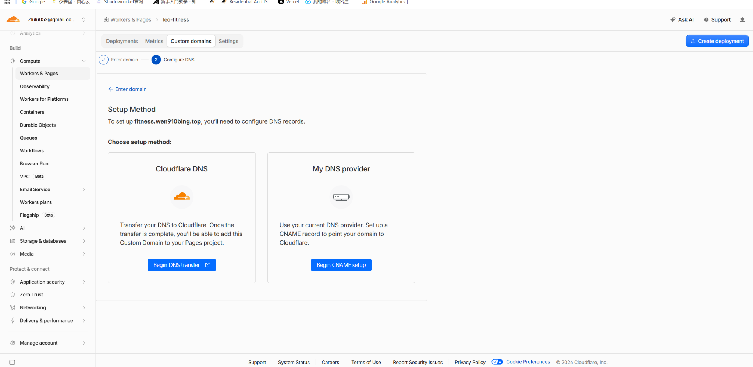Switch to the Deployments tab
Viewport: 753px width, 367px height.
pyautogui.click(x=122, y=41)
